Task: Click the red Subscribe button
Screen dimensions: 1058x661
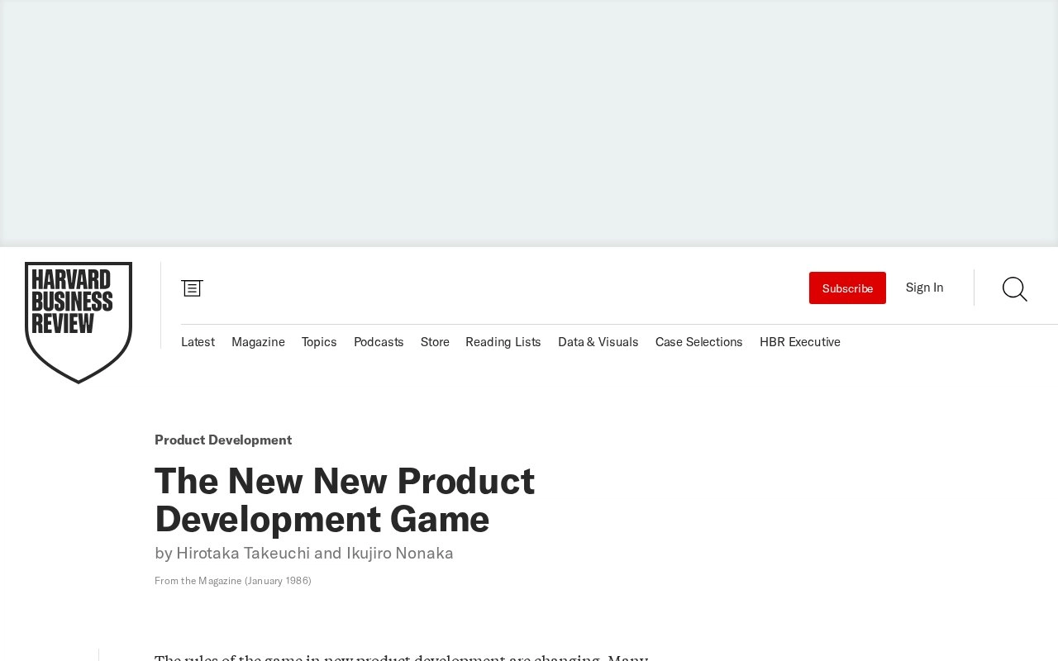Action: (847, 288)
